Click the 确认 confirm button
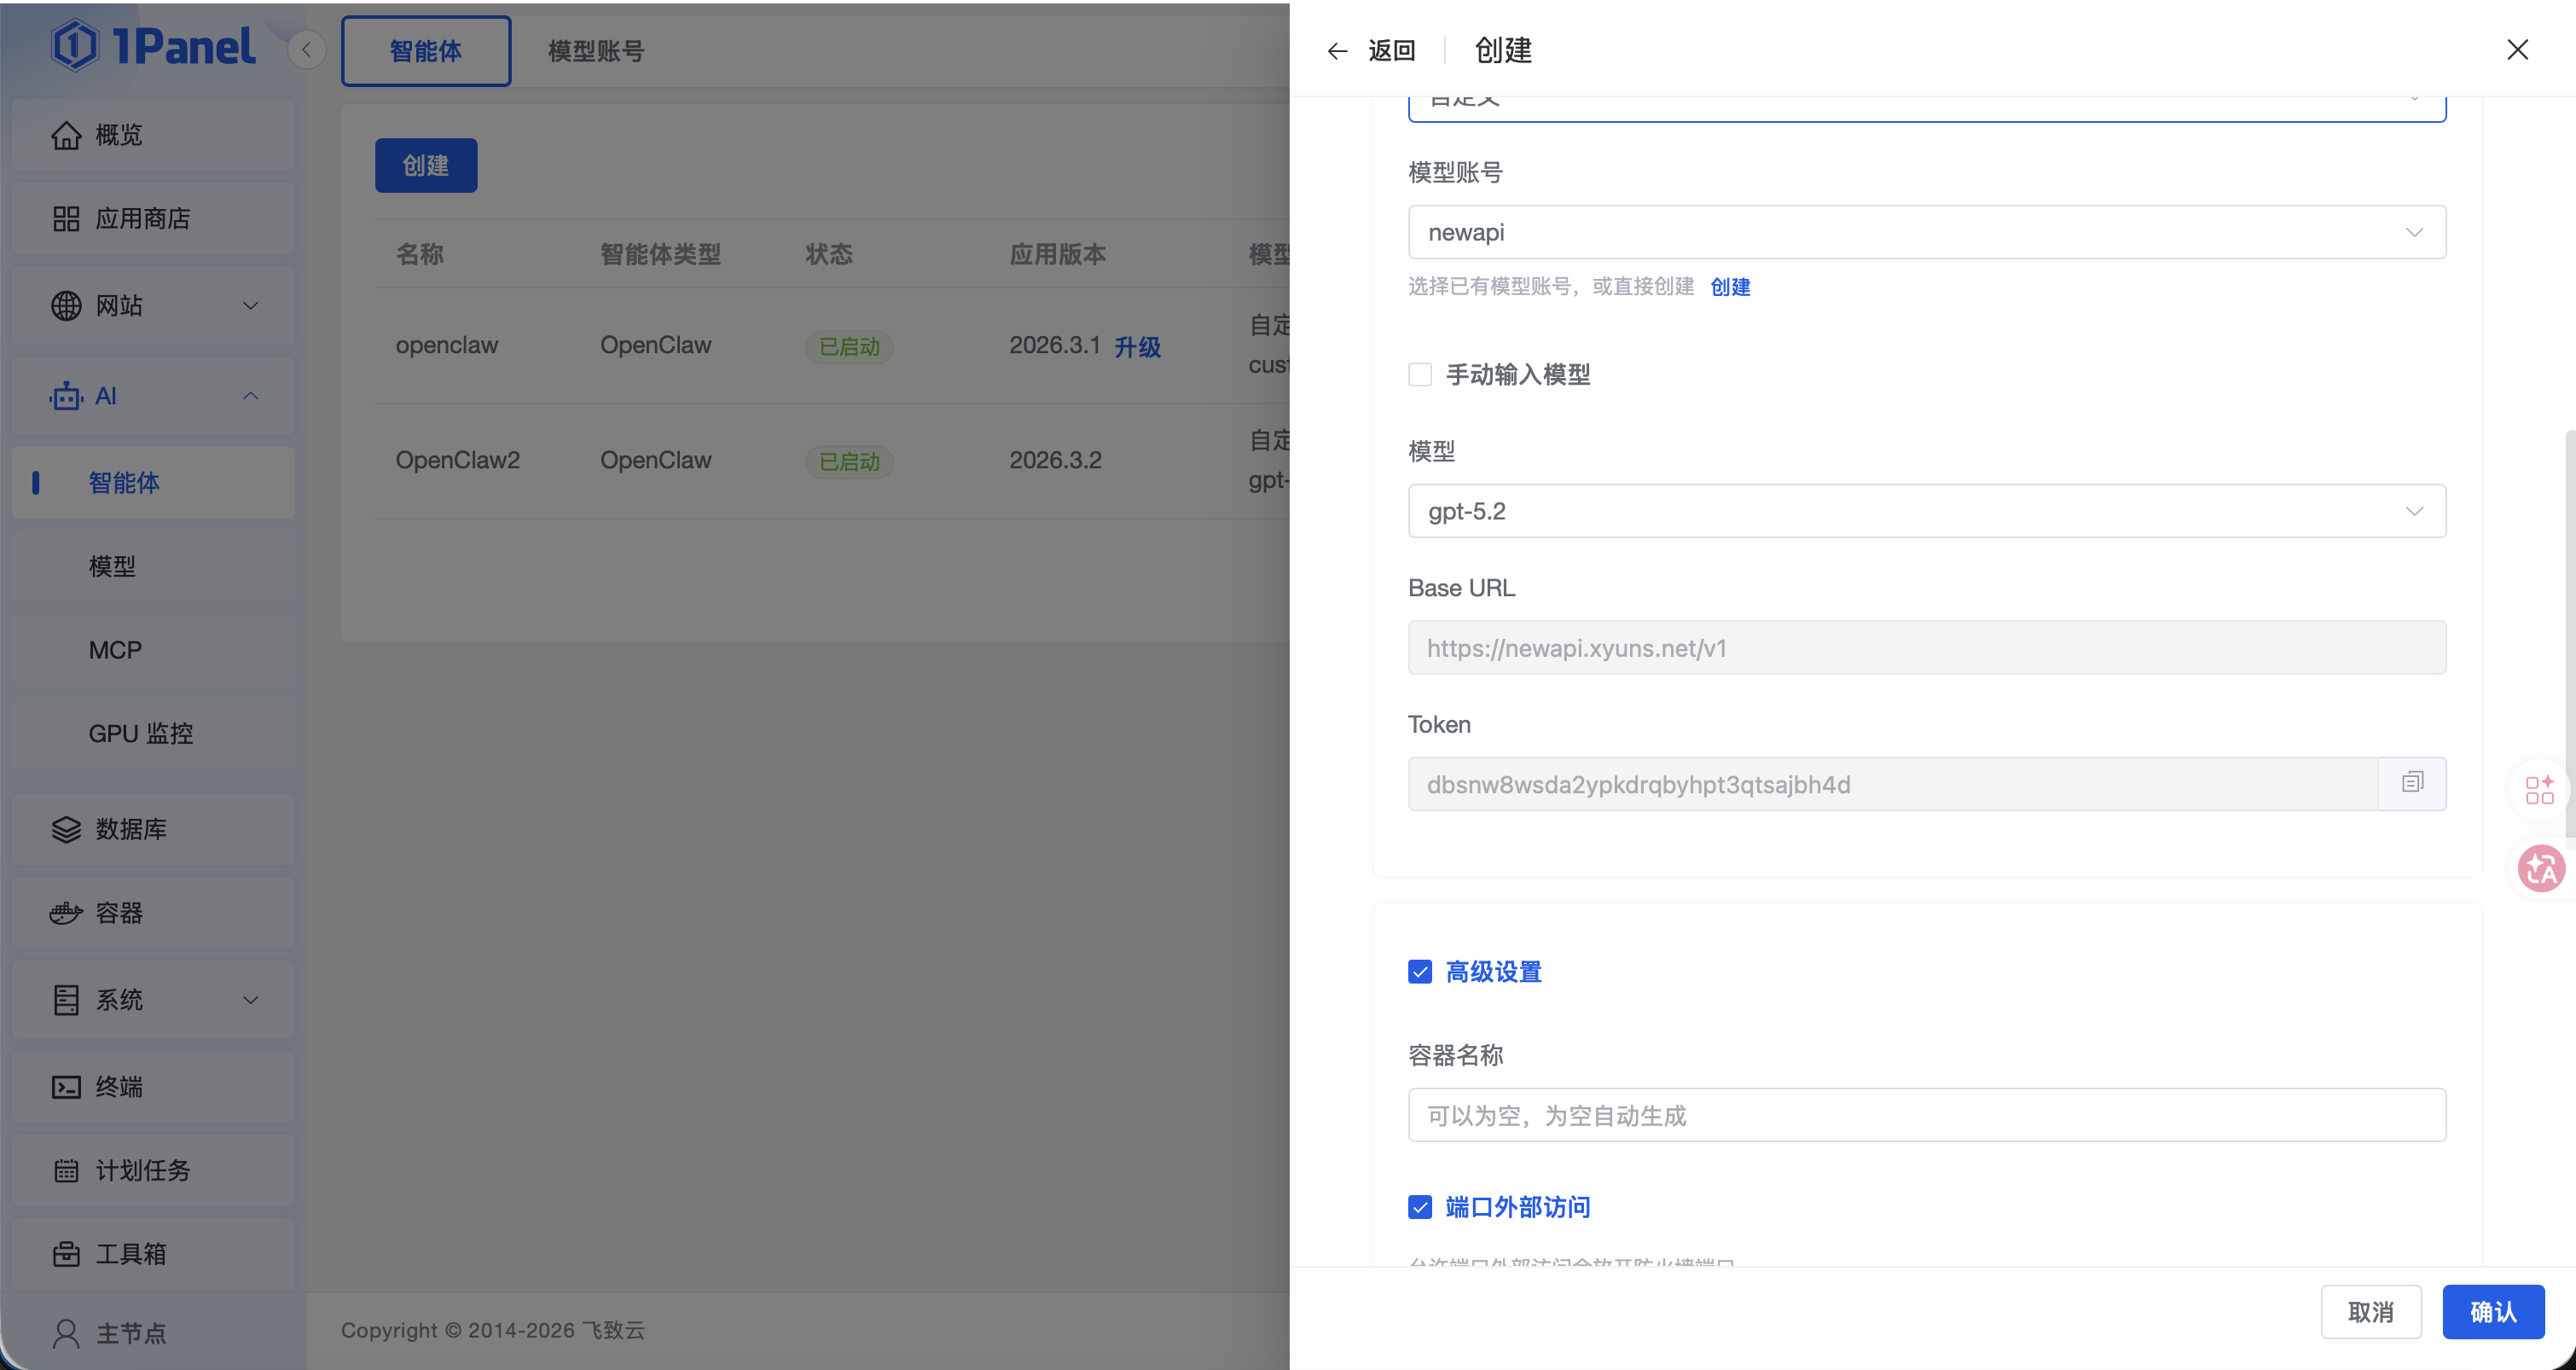2576x1370 pixels. pyautogui.click(x=2493, y=1311)
